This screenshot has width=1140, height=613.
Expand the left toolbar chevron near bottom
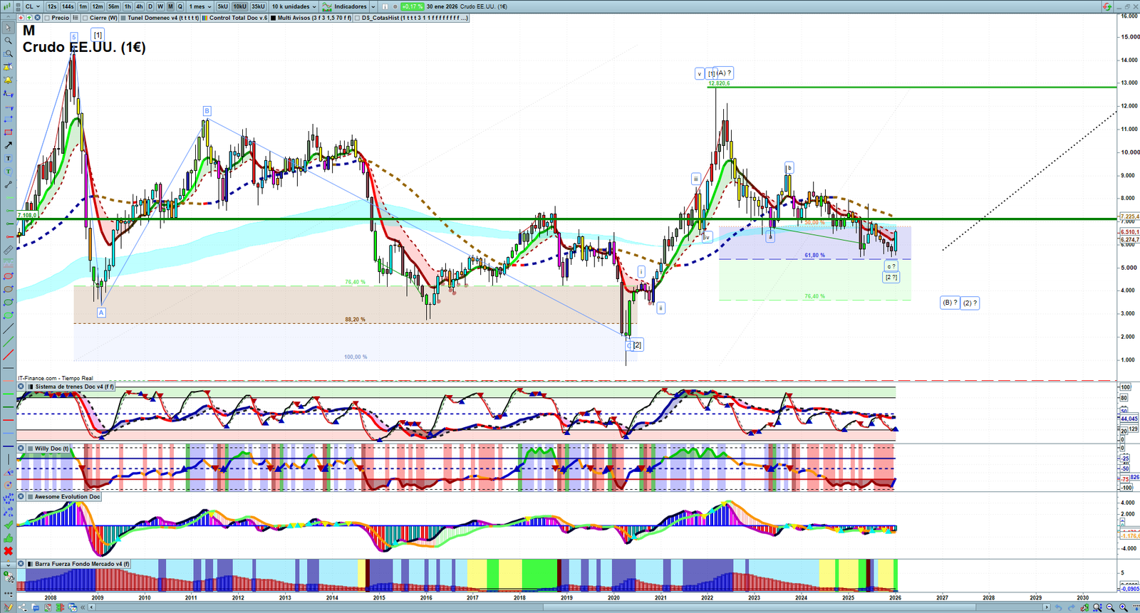point(8,565)
